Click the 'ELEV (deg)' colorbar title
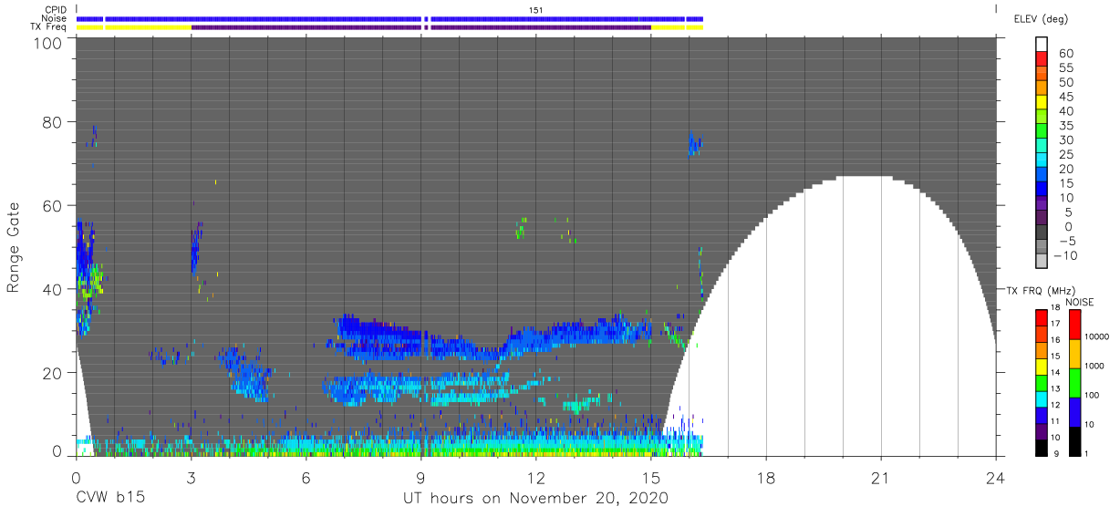The image size is (1120, 517). click(x=1040, y=18)
